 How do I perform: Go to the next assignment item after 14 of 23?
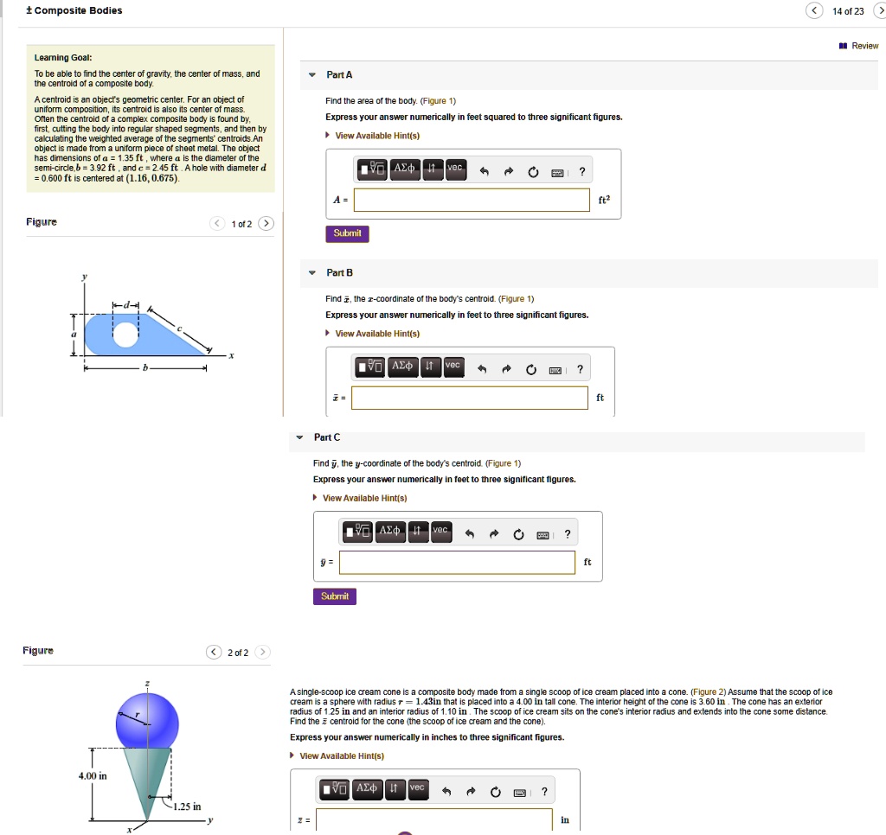881,10
